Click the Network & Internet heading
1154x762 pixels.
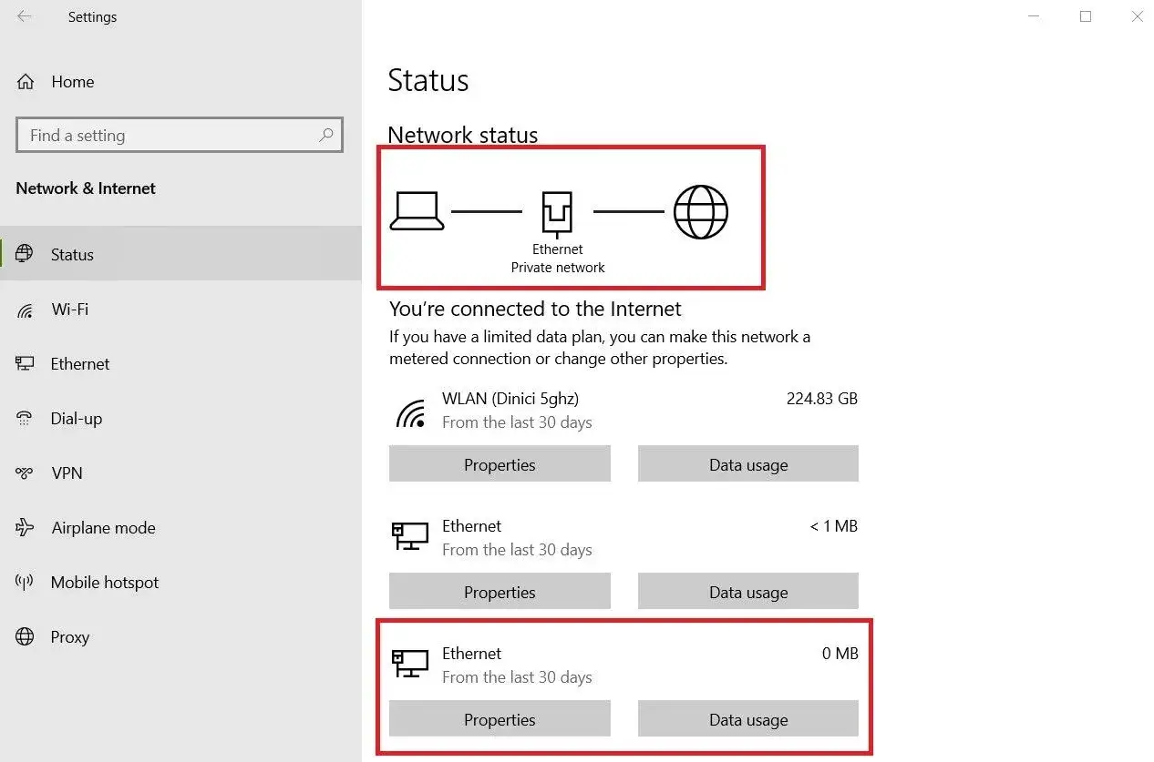(86, 188)
